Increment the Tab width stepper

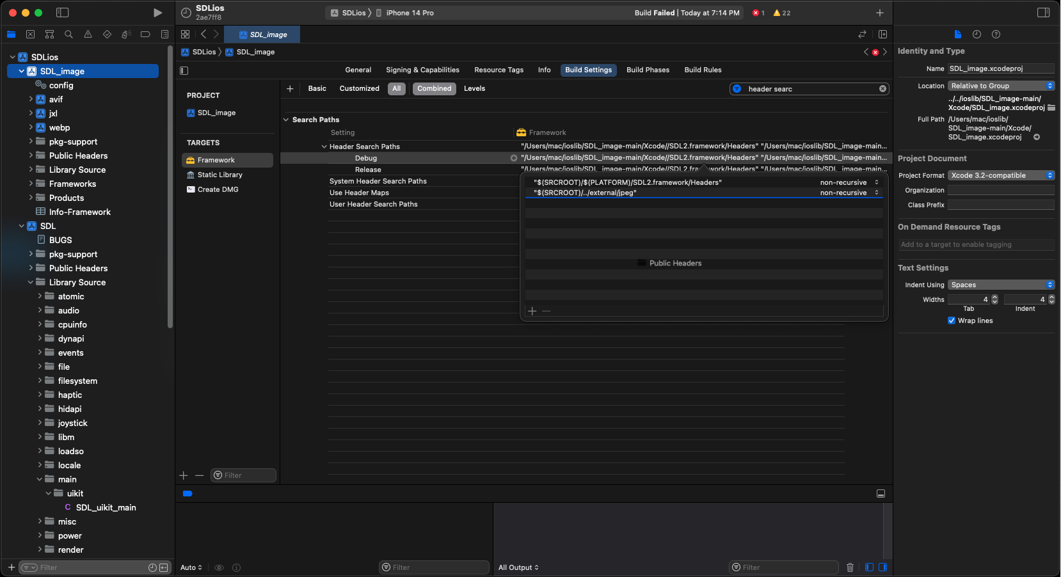click(x=994, y=297)
